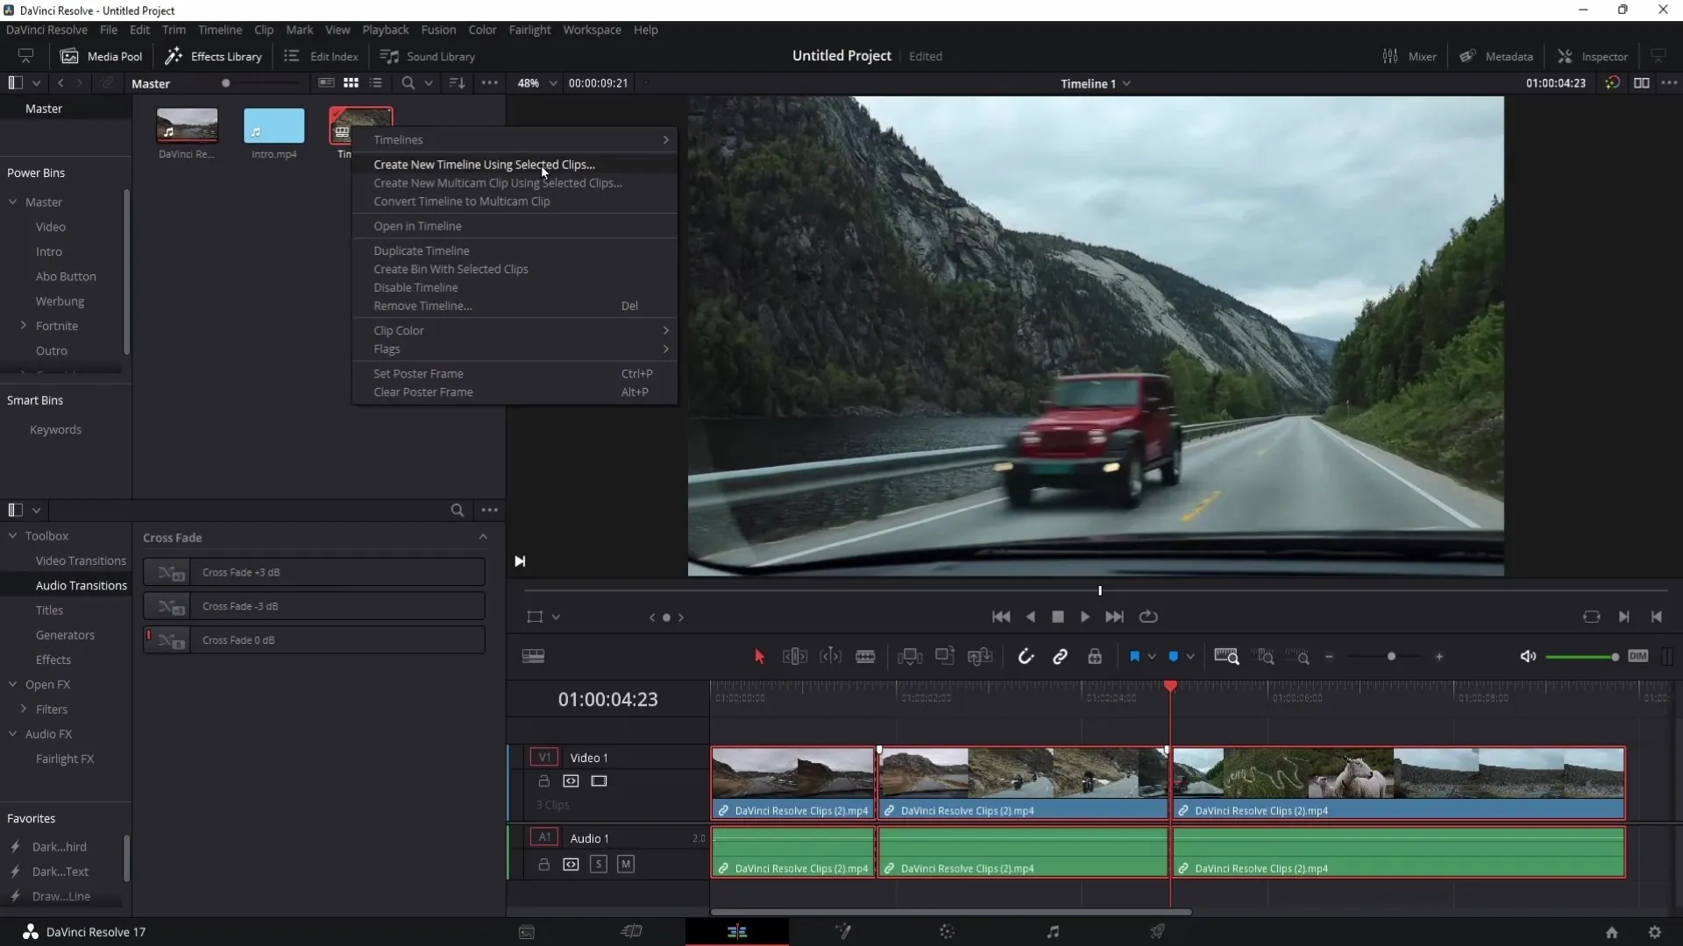The height and width of the screenshot is (946, 1683).
Task: Select the Dynamic Trim mode icon
Action: pos(830,656)
